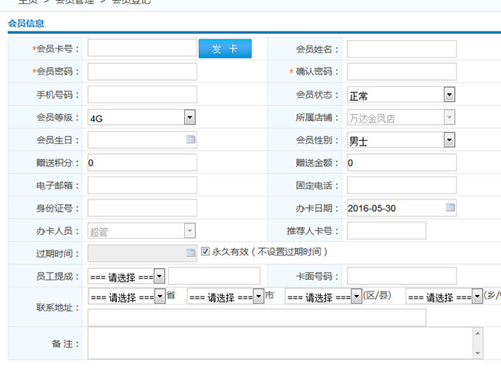This screenshot has height=369, width=501.
Task: Toggle the 永久有效 checkbox
Action: [205, 251]
